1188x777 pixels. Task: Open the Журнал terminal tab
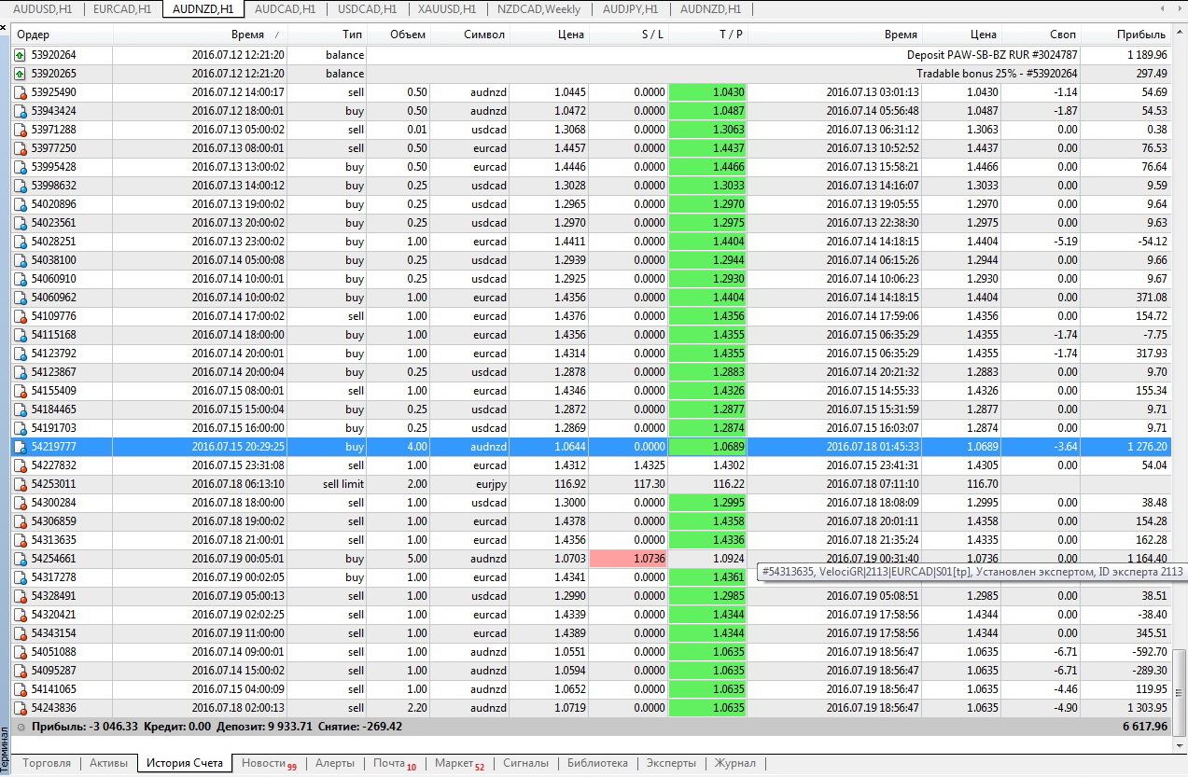coord(735,763)
